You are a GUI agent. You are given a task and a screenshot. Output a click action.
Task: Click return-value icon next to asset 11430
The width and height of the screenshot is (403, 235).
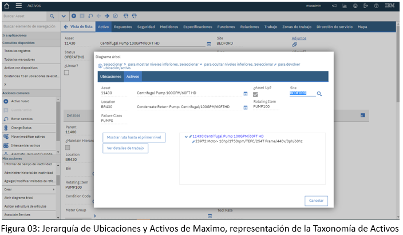pos(191,137)
